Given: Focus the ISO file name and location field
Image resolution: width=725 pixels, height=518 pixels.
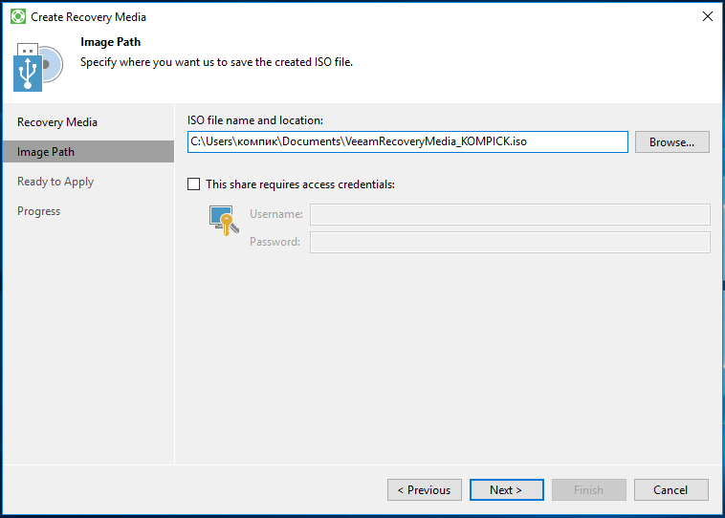Looking at the screenshot, I should click(407, 141).
